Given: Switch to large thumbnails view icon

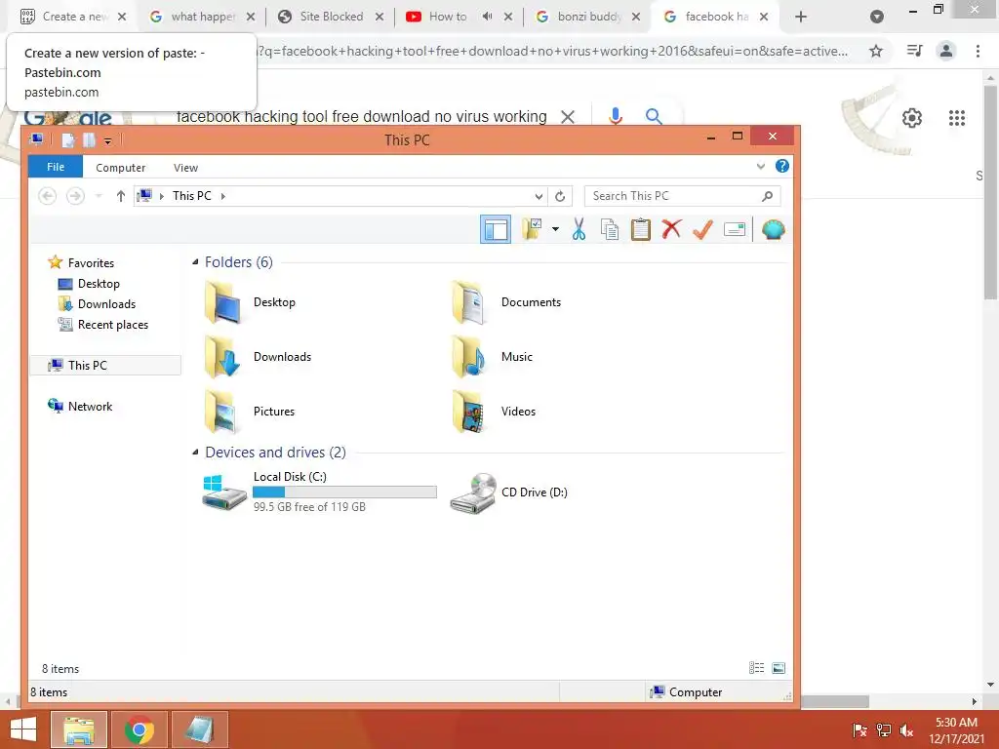Looking at the screenshot, I should pyautogui.click(x=779, y=667).
